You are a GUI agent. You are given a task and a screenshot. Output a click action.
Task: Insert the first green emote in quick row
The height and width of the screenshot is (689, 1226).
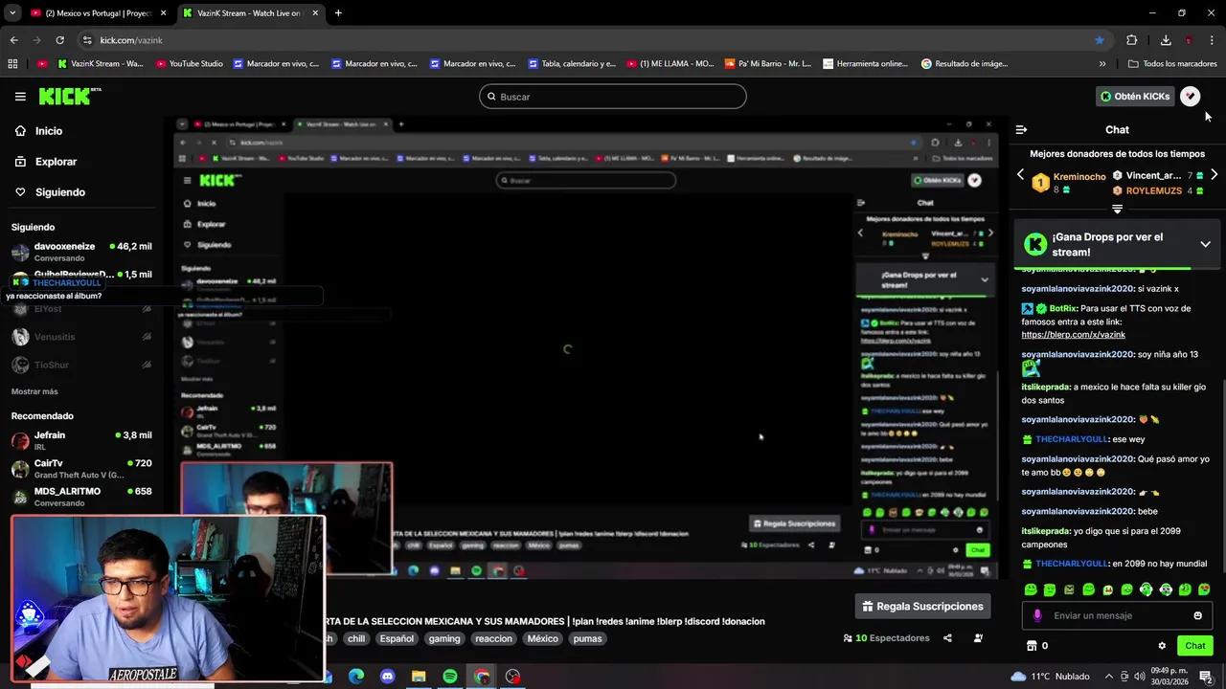[1031, 589]
